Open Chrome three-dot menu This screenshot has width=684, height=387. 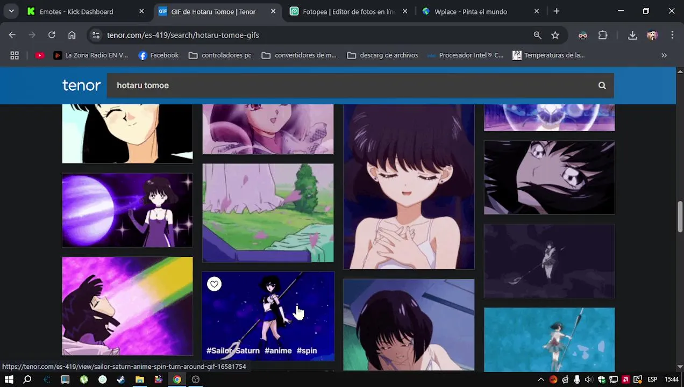[672, 35]
